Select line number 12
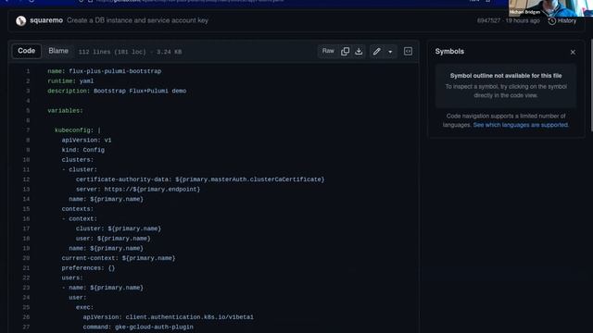Viewport: 593px width, 333px height. click(26, 179)
